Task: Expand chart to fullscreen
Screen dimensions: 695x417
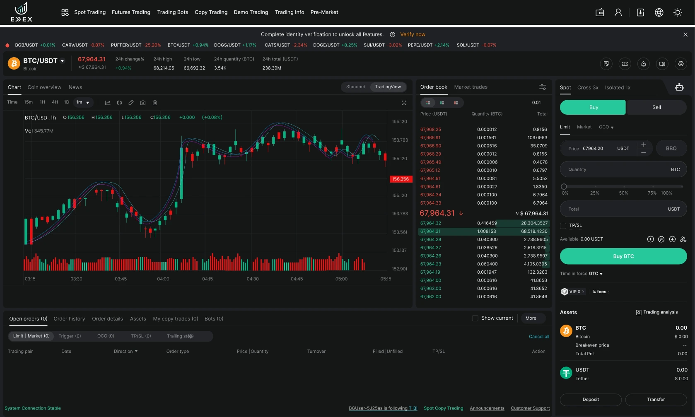Action: 404,103
